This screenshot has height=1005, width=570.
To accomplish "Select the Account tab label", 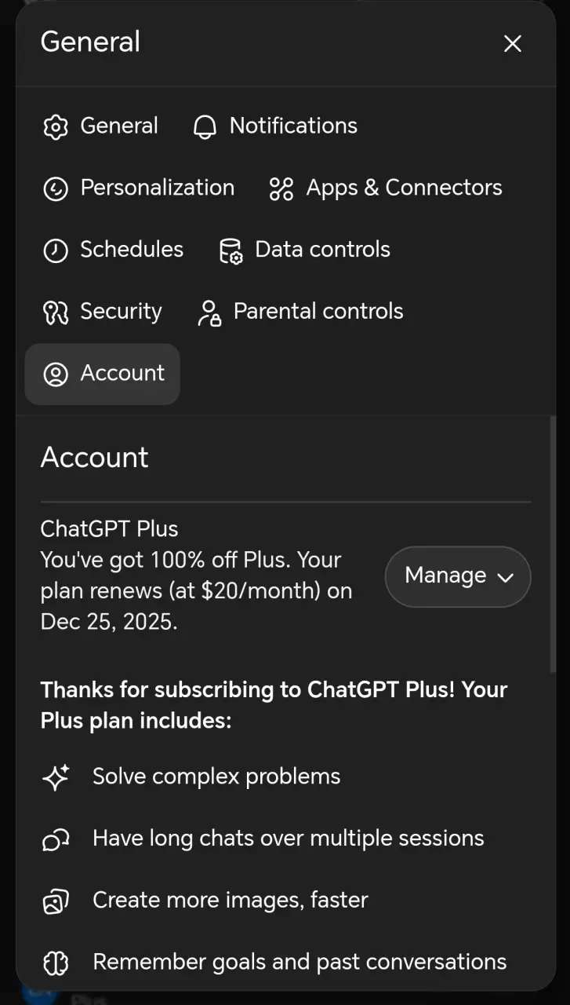I will (122, 373).
